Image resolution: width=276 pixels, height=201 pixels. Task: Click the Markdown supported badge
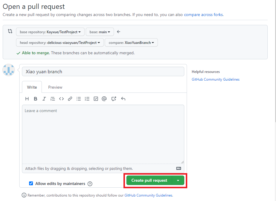pos(178,168)
